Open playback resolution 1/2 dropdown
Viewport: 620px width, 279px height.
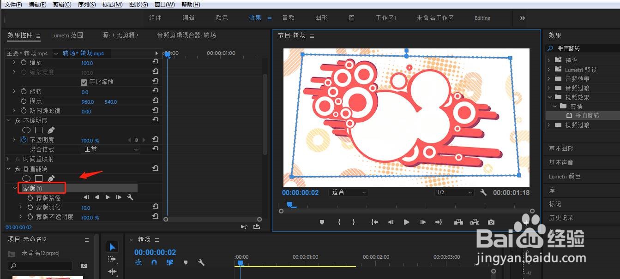click(x=454, y=192)
